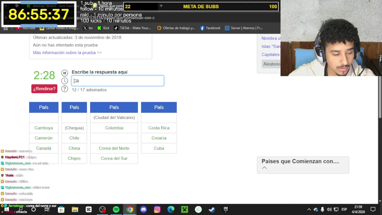Click the Camerún cell
Viewport: 382px width, 215px height.
(44, 138)
